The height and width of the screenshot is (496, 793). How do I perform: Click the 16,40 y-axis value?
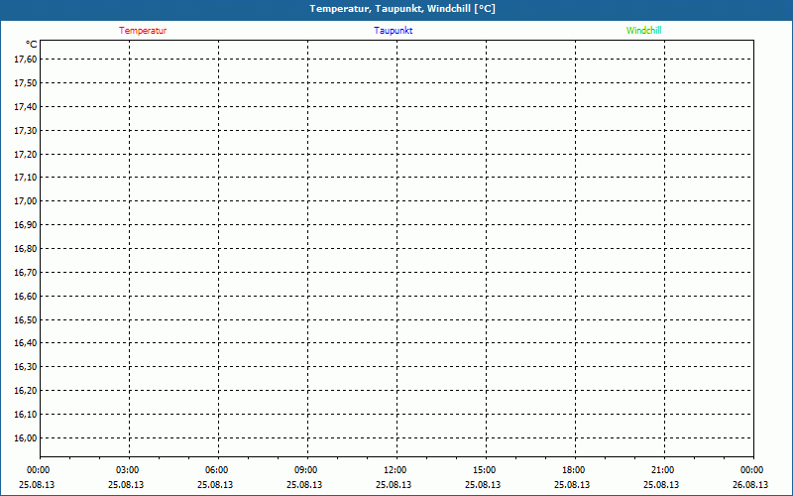[26, 343]
